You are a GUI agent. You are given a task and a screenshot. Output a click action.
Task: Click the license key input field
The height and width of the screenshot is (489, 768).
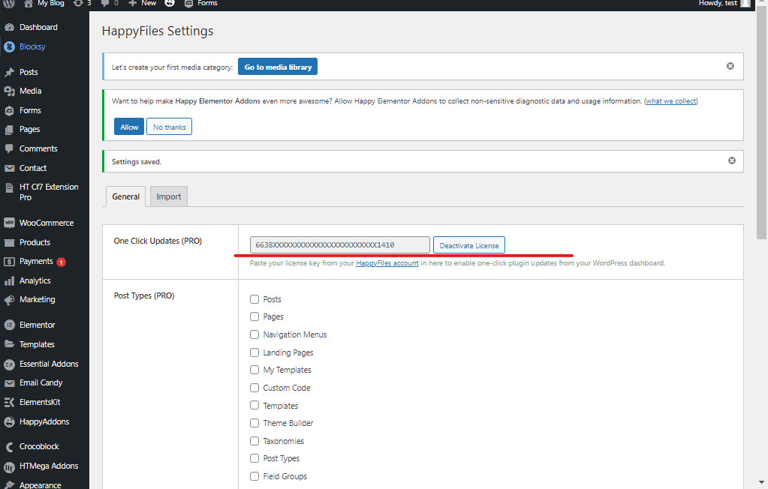point(340,244)
